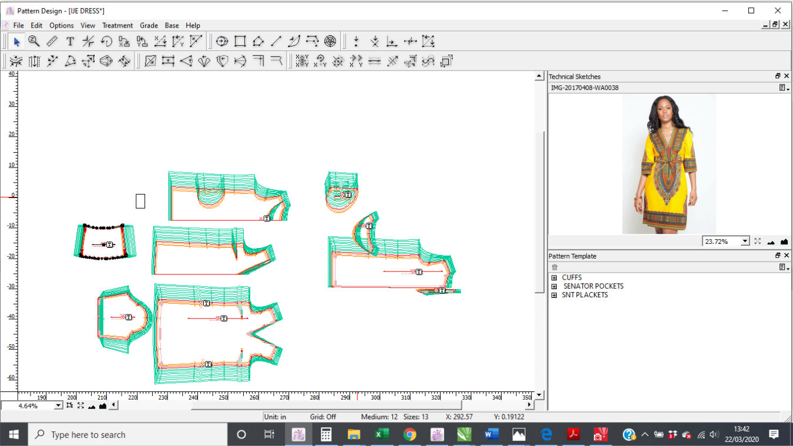Click the vertical scrollbar down arrow

point(539,394)
